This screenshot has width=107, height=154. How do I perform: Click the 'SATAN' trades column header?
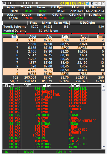coord(84,86)
